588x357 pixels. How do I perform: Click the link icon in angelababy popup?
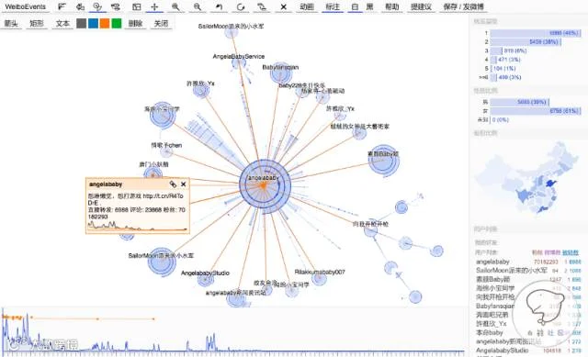pyautogui.click(x=173, y=184)
